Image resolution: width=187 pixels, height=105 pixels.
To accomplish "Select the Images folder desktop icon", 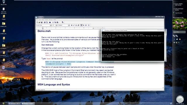I will (x=4, y=17).
